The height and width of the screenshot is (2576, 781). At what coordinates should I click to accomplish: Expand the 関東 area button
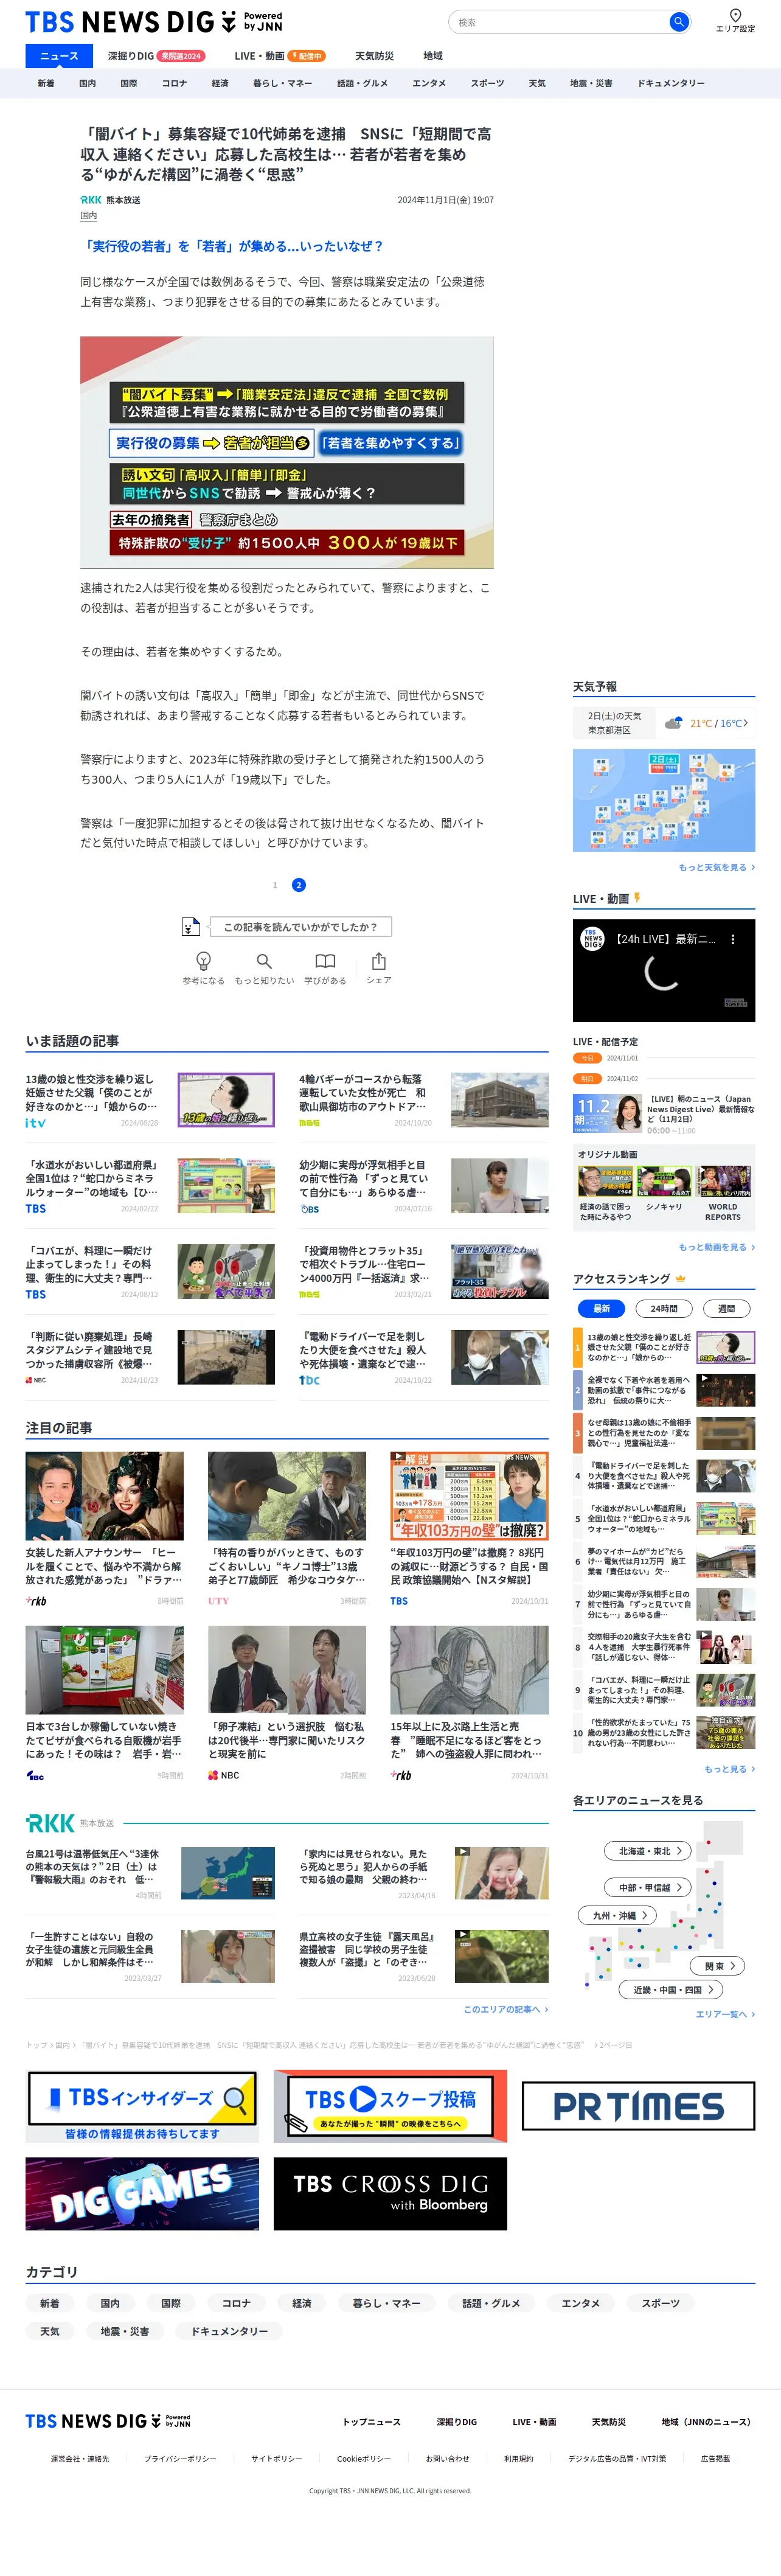click(718, 1966)
